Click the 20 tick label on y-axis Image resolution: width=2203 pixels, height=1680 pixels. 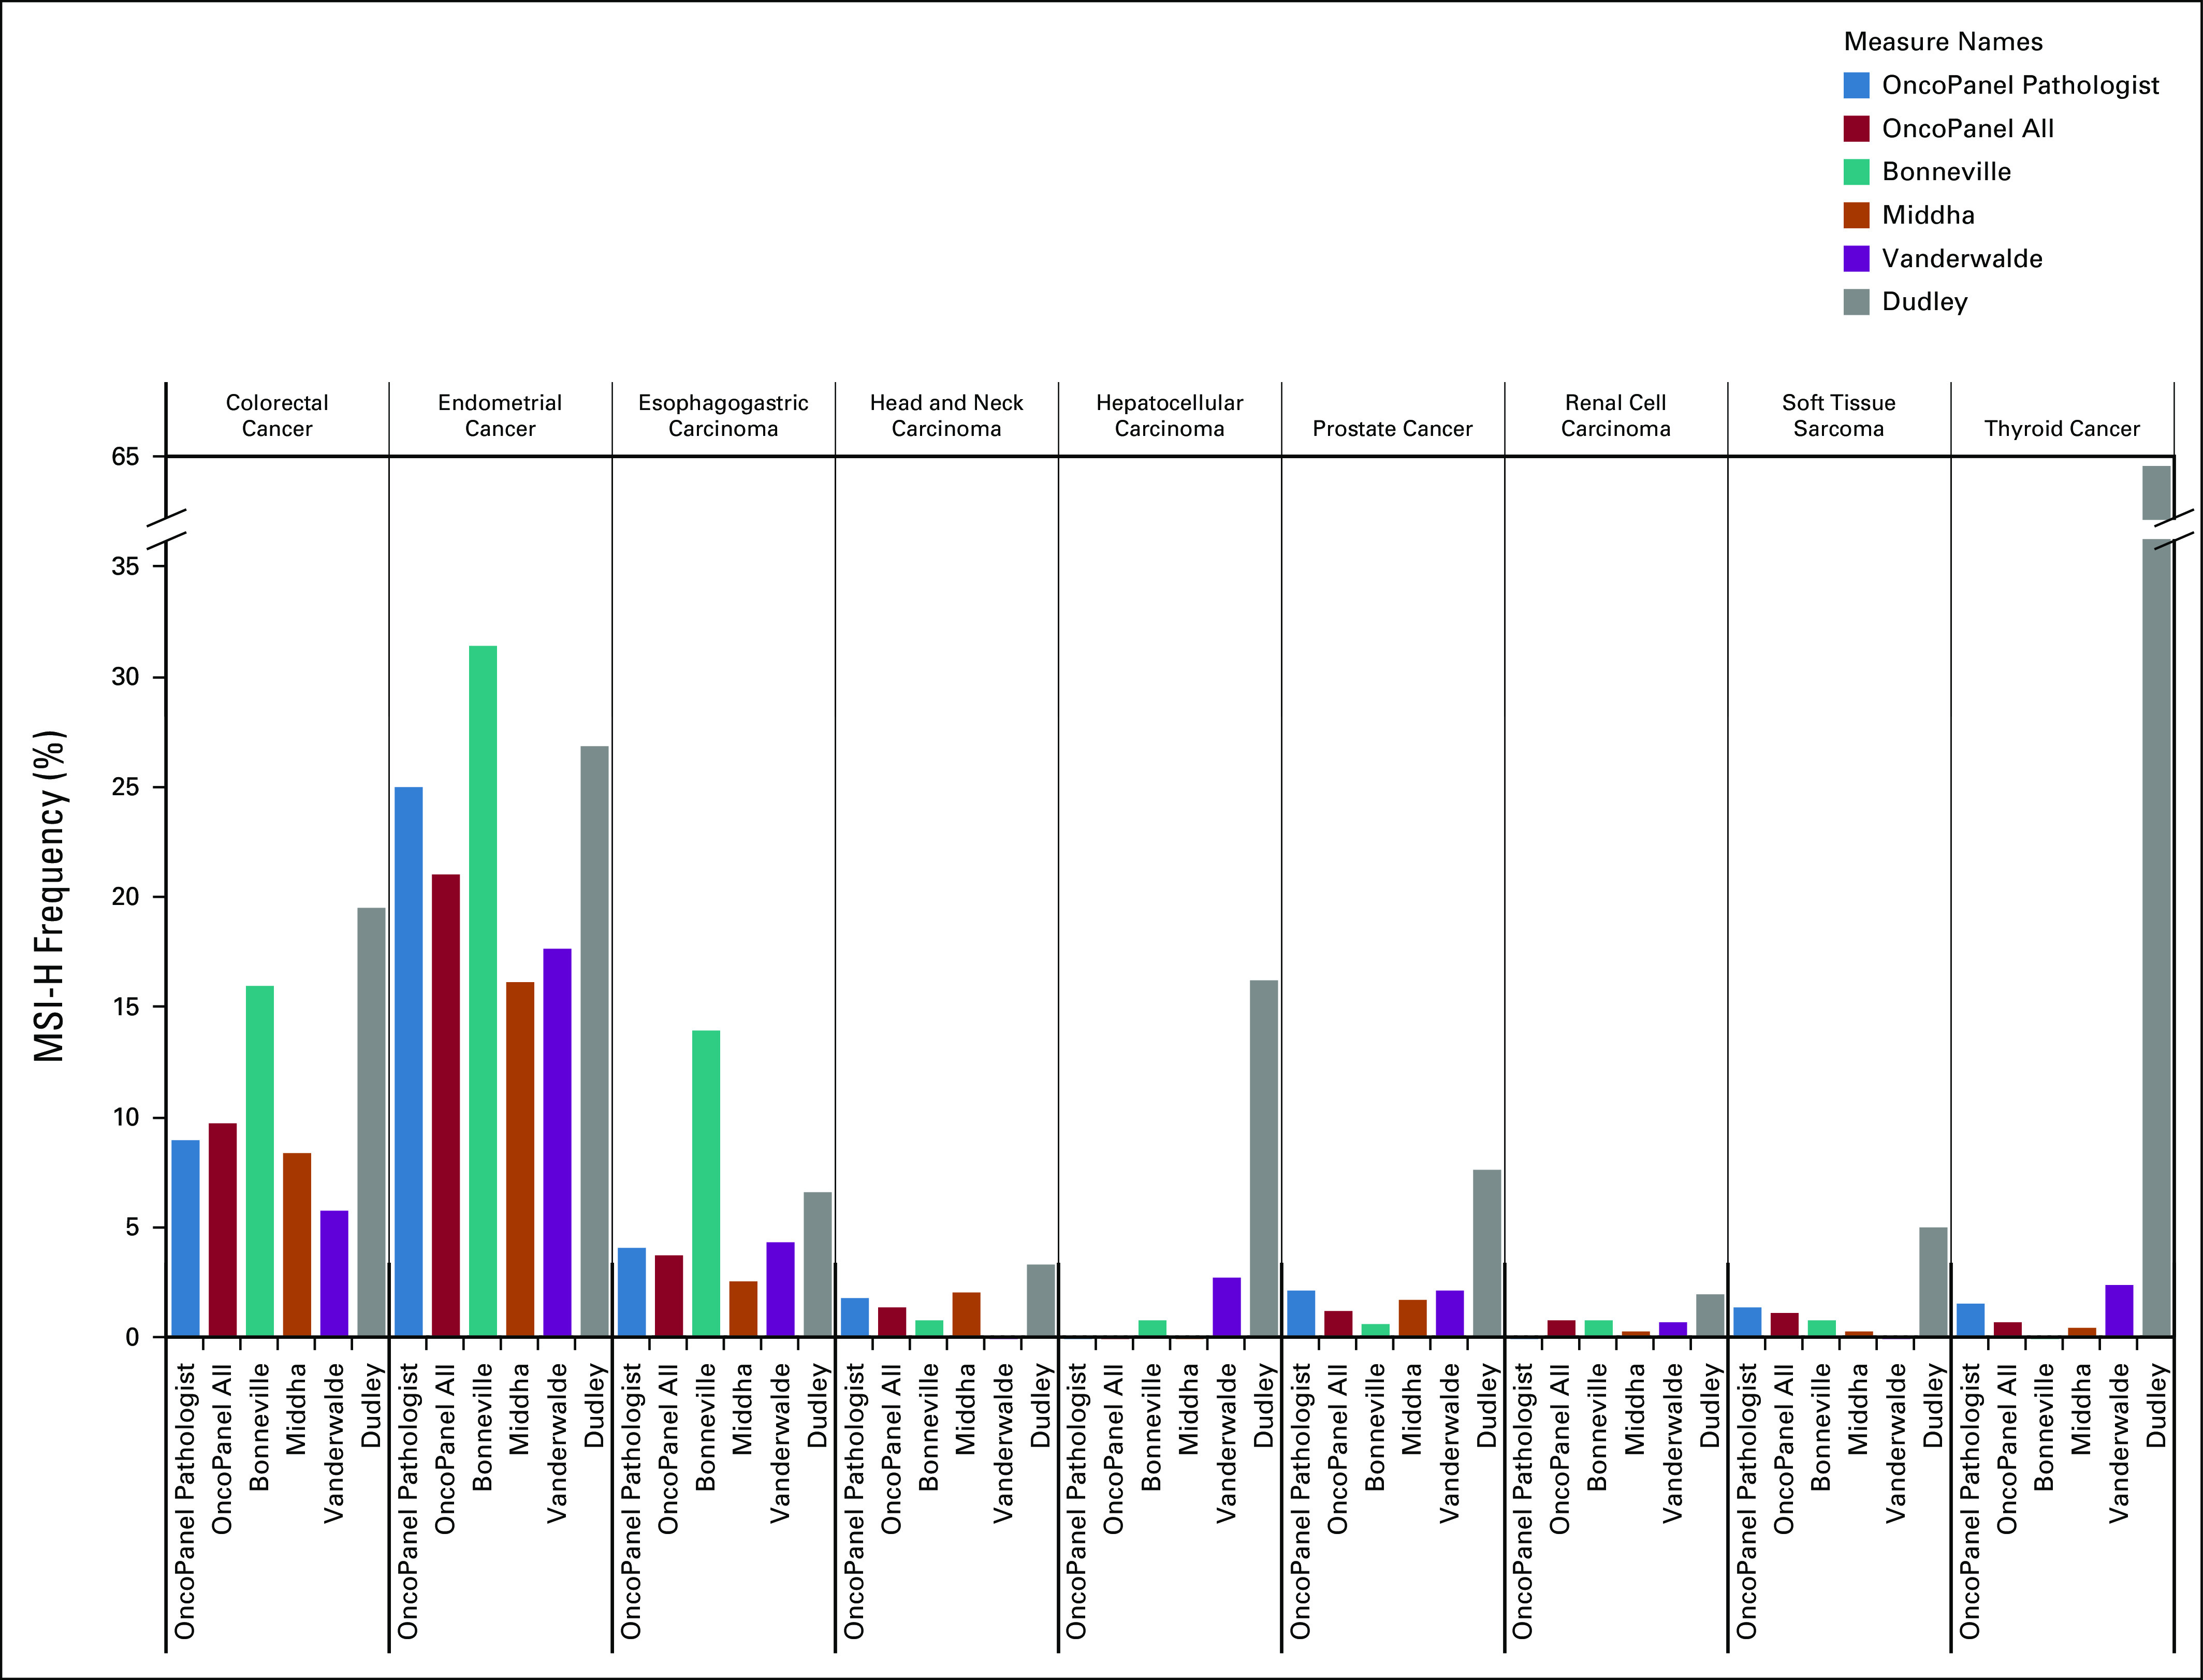point(125,897)
